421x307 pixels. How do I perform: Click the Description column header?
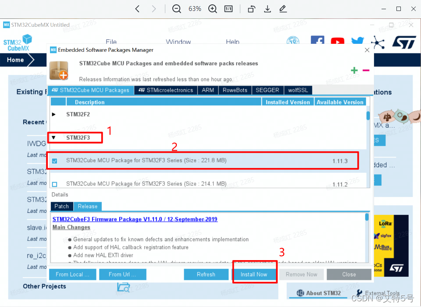tap(164, 102)
